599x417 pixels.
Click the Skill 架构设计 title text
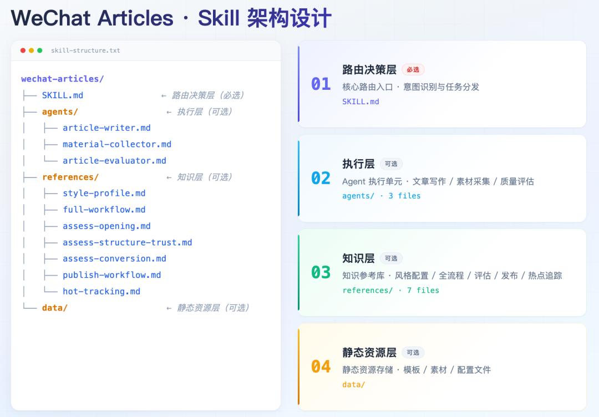pyautogui.click(x=265, y=18)
